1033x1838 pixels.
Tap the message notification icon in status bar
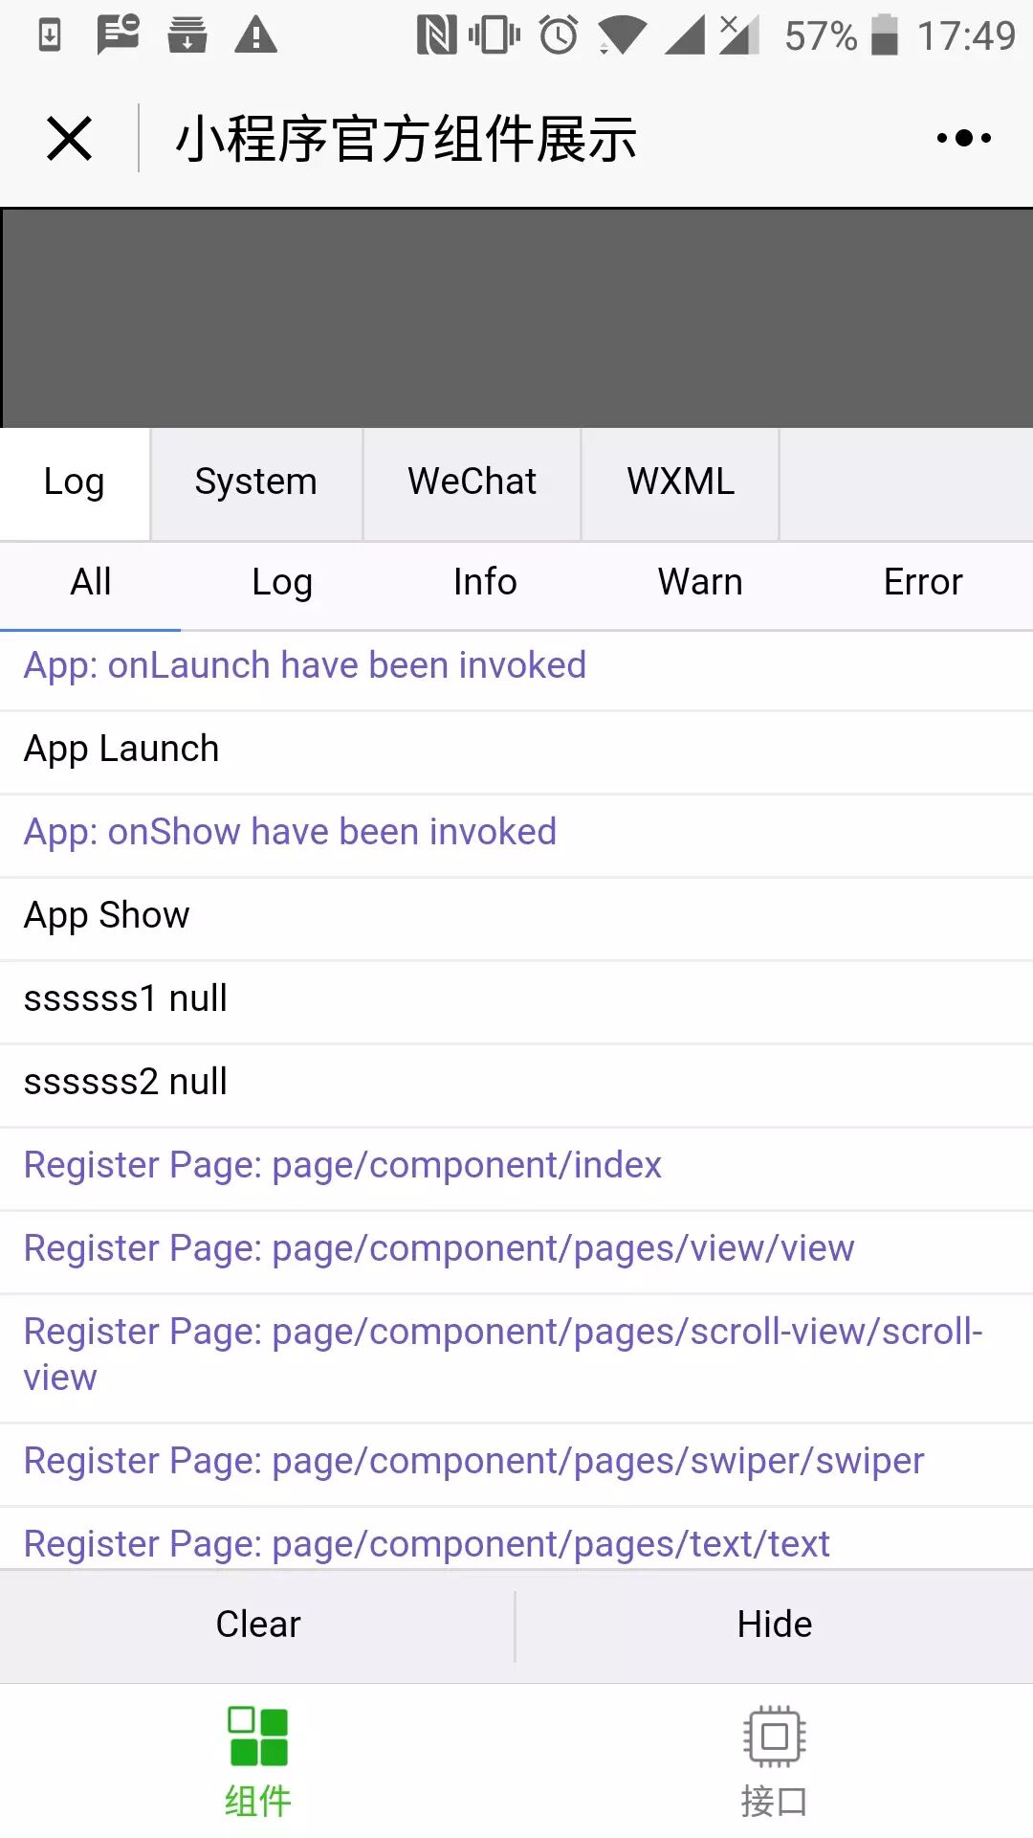tap(119, 35)
